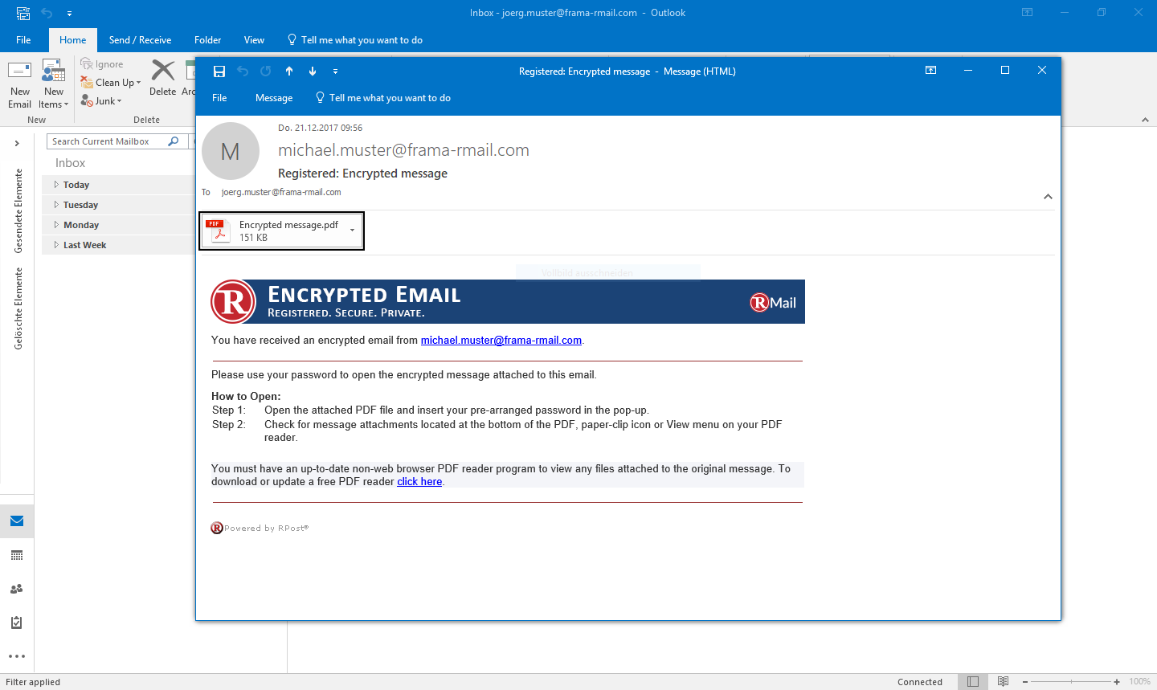The image size is (1157, 690).
Task: Click Tell me what you want to do in Outlook ribbon
Action: [x=354, y=40]
